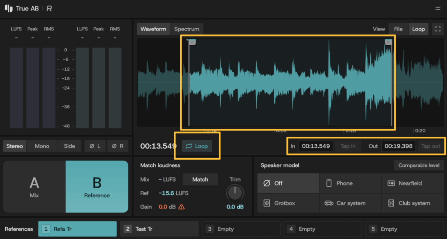
Task: Click the gain warning triangle icon
Action: pyautogui.click(x=181, y=207)
